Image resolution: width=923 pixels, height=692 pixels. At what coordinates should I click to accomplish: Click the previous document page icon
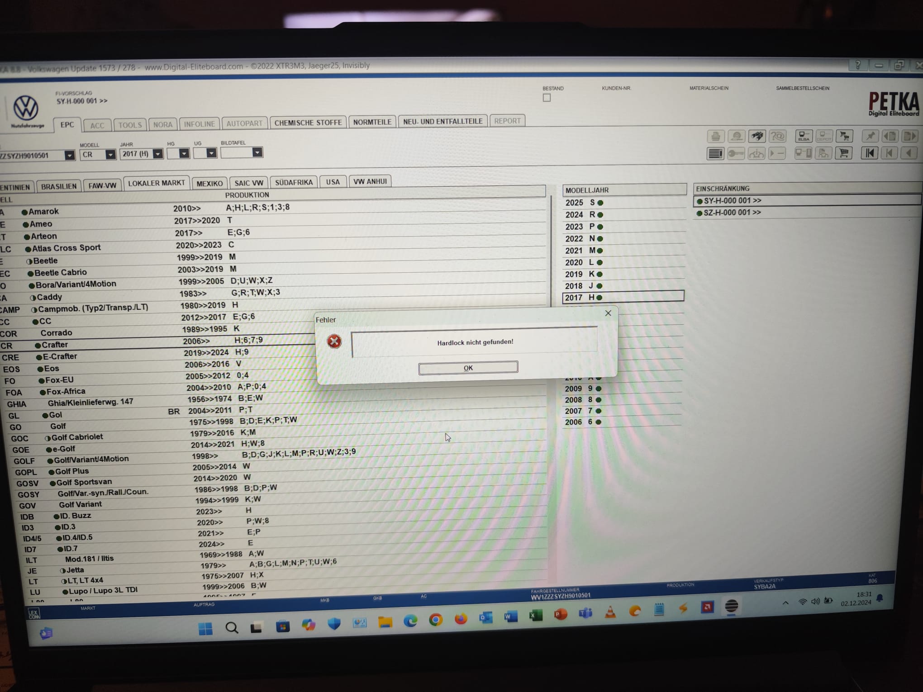(x=890, y=136)
